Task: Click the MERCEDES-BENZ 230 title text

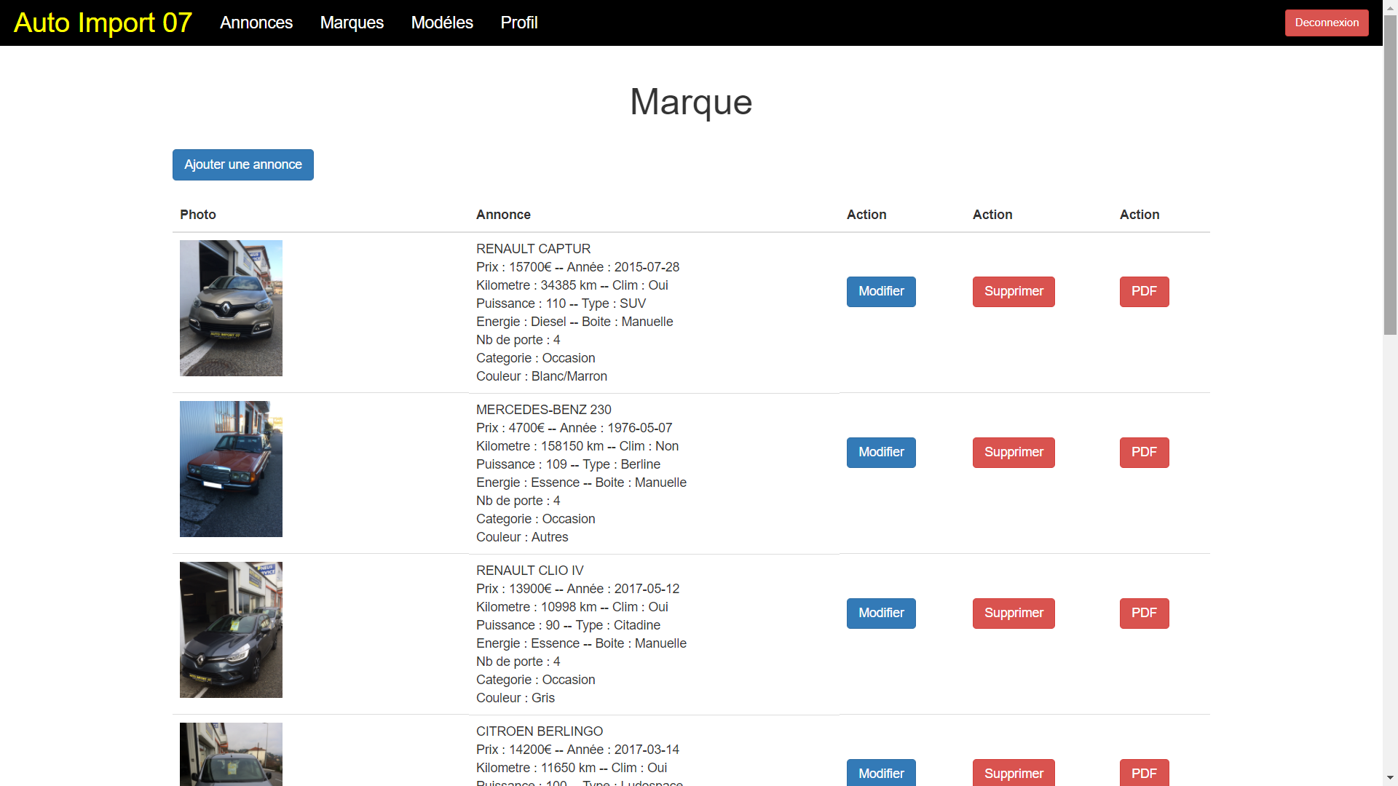Action: (544, 410)
